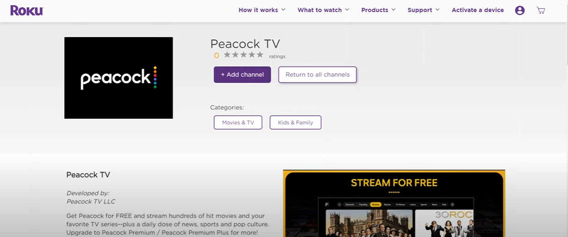
Task: Open the Roku home logo
Action: pos(27,10)
